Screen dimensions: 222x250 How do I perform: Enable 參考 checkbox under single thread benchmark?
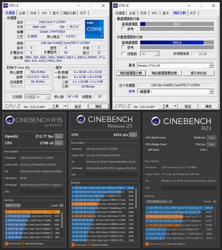(x=123, y=29)
